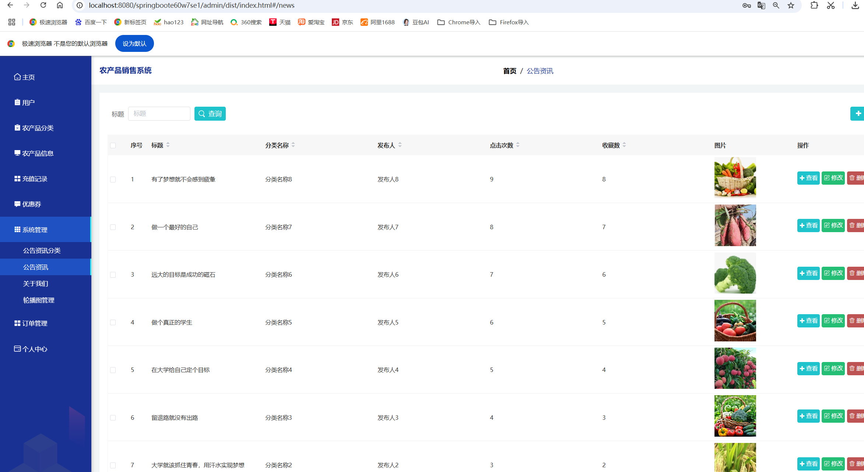Sort by the 点击次数 column arrows
The width and height of the screenshot is (864, 472).
point(518,145)
